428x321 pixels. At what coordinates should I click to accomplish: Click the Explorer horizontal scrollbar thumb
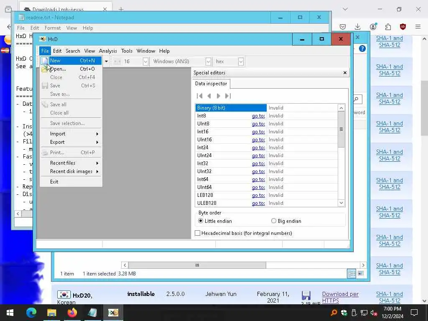(x=197, y=265)
